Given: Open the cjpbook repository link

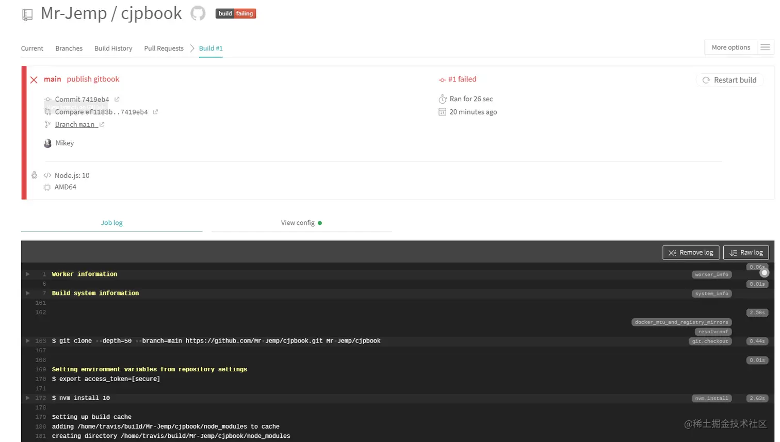Looking at the screenshot, I should point(151,13).
